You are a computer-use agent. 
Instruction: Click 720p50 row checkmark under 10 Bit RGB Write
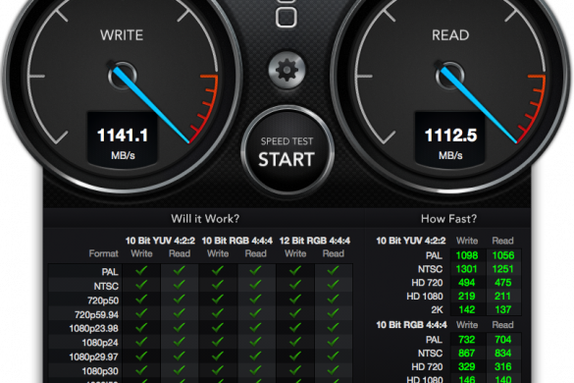218,300
